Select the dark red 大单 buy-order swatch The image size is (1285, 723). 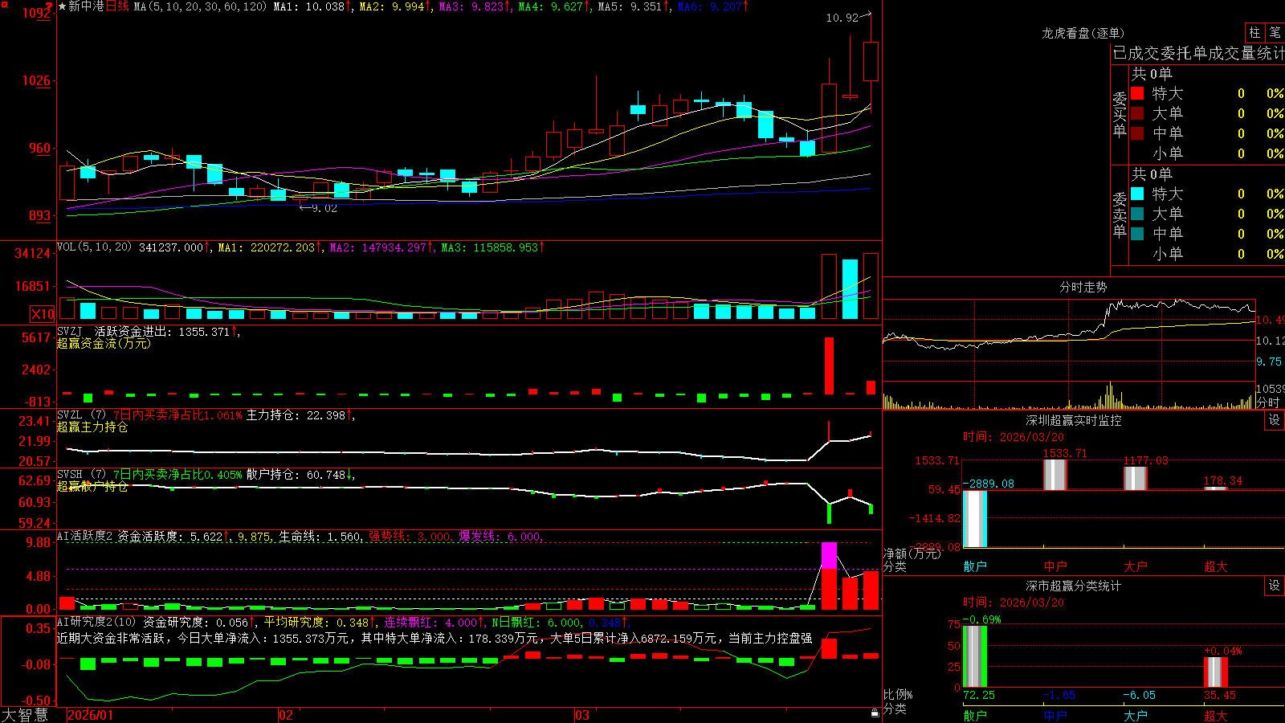click(x=1137, y=113)
